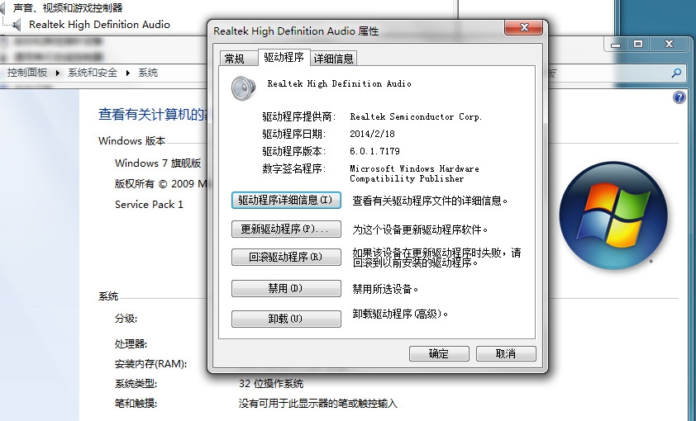The width and height of the screenshot is (696, 421).
Task: Navigate to 控制面板 in breadcrumb
Action: coord(27,73)
